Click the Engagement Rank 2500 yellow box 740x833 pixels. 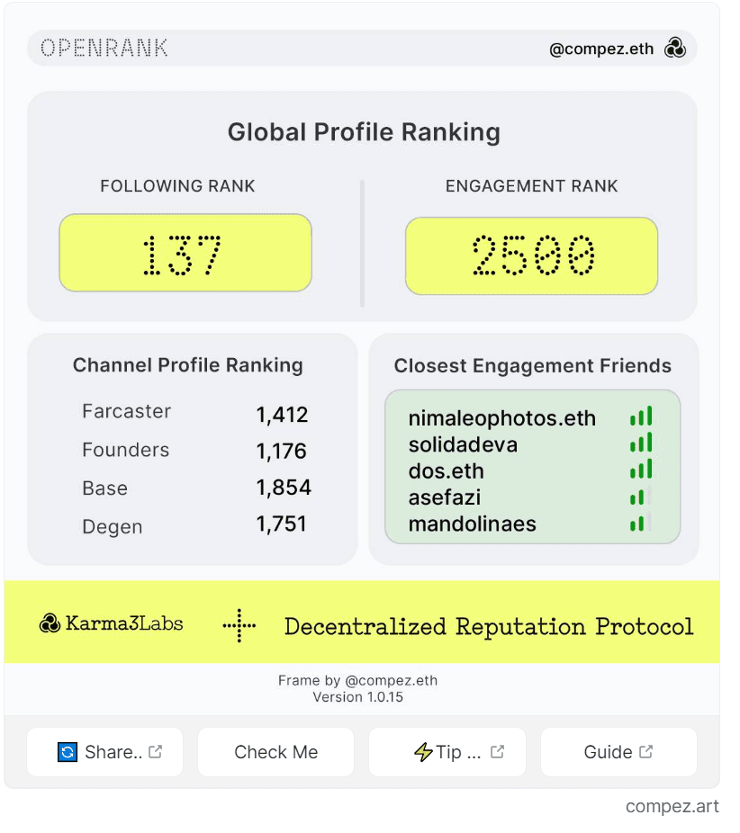point(532,255)
